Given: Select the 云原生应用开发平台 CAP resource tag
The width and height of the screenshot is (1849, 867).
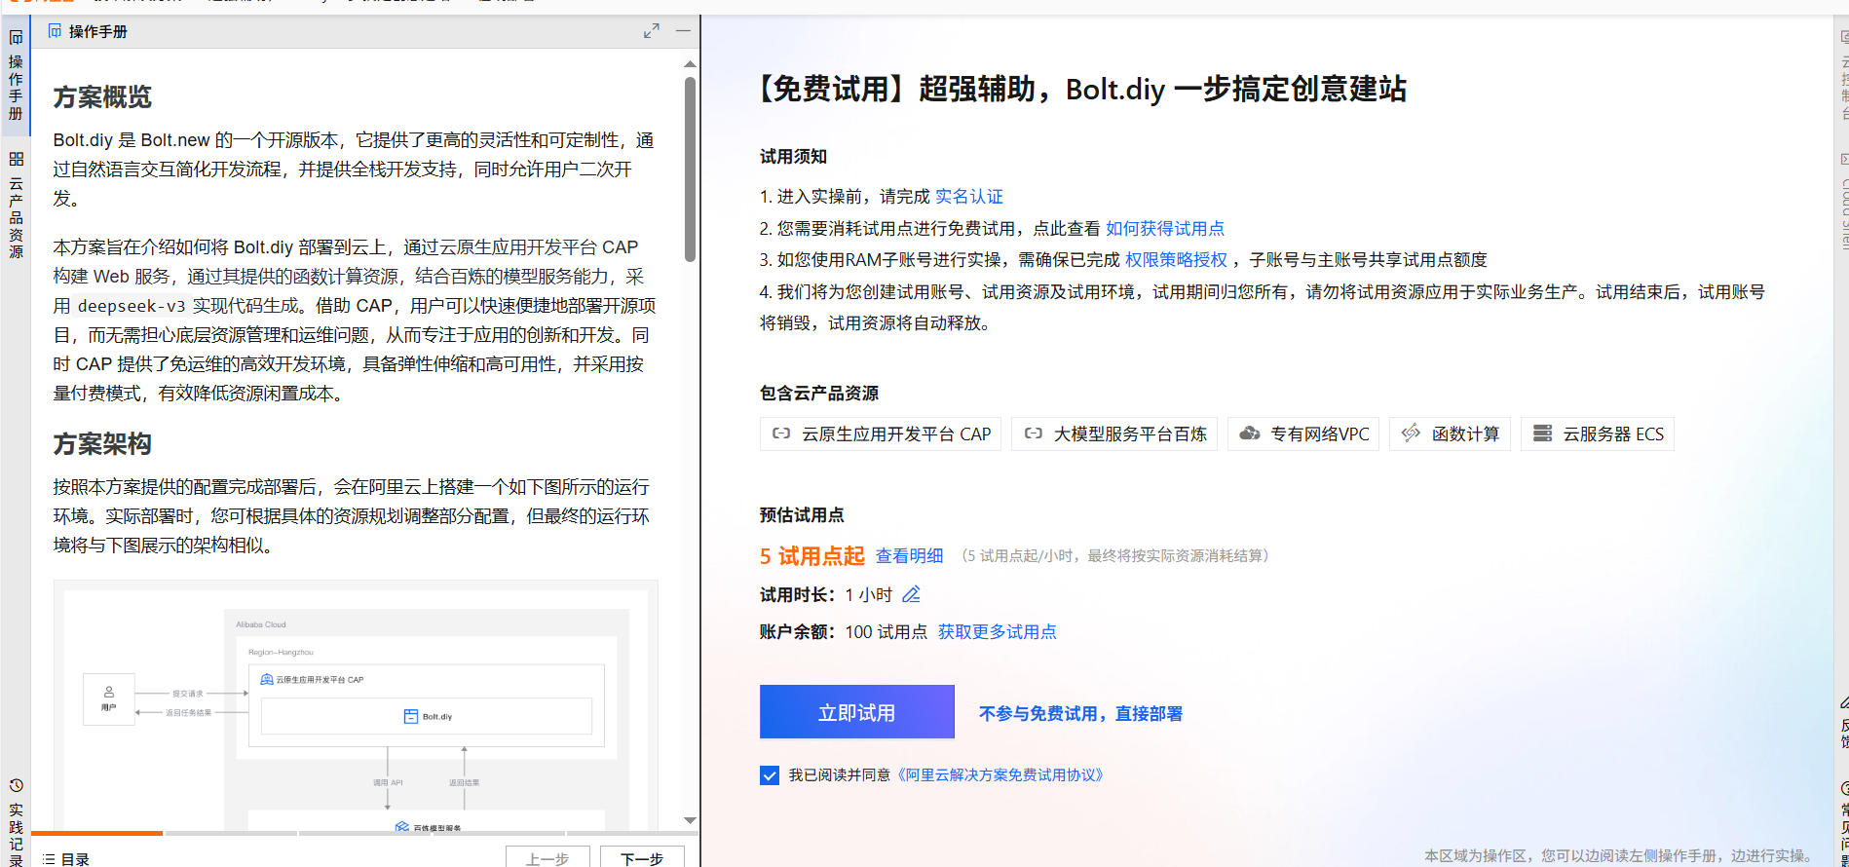Looking at the screenshot, I should coord(881,434).
